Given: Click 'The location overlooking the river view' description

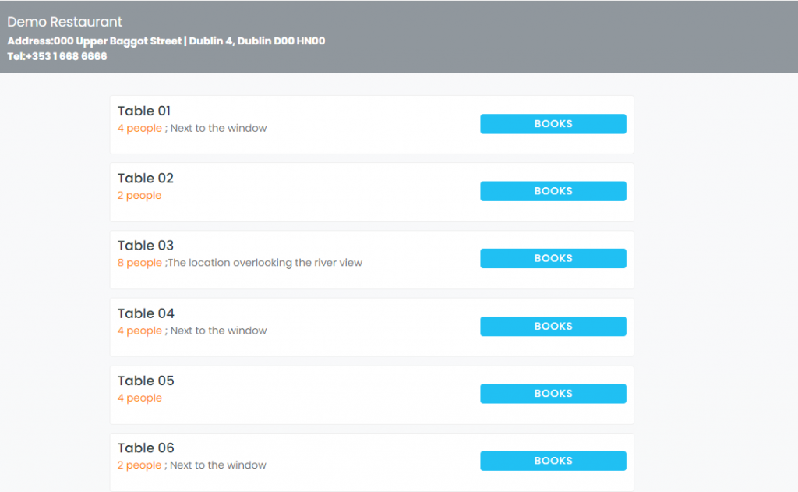Looking at the screenshot, I should (x=265, y=263).
